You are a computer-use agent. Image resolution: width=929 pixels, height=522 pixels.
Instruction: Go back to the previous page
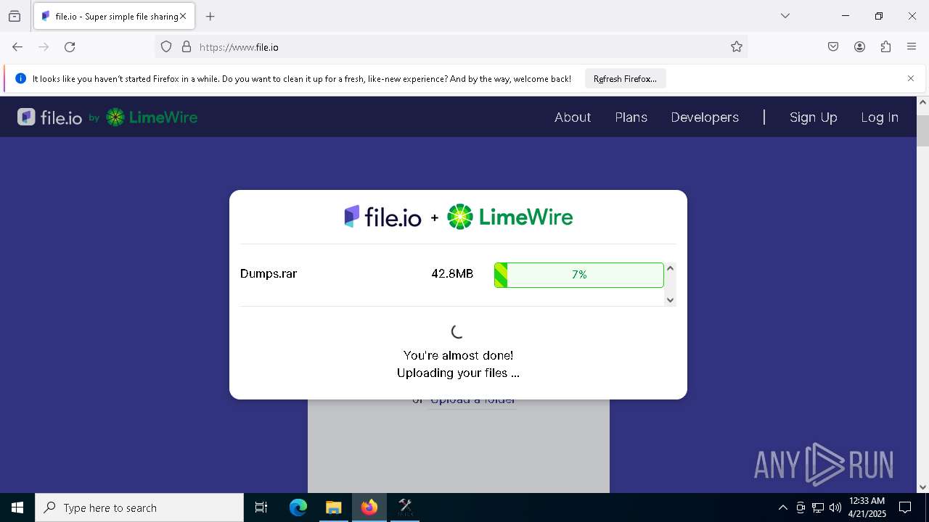click(17, 47)
